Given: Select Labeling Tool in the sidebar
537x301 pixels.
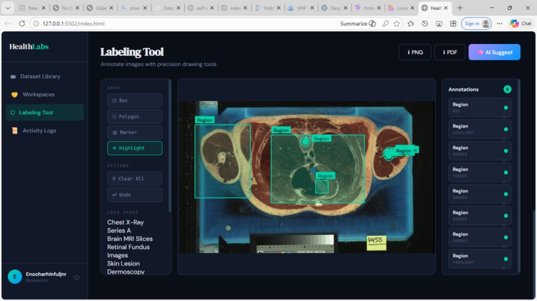Looking at the screenshot, I should (45, 113).
